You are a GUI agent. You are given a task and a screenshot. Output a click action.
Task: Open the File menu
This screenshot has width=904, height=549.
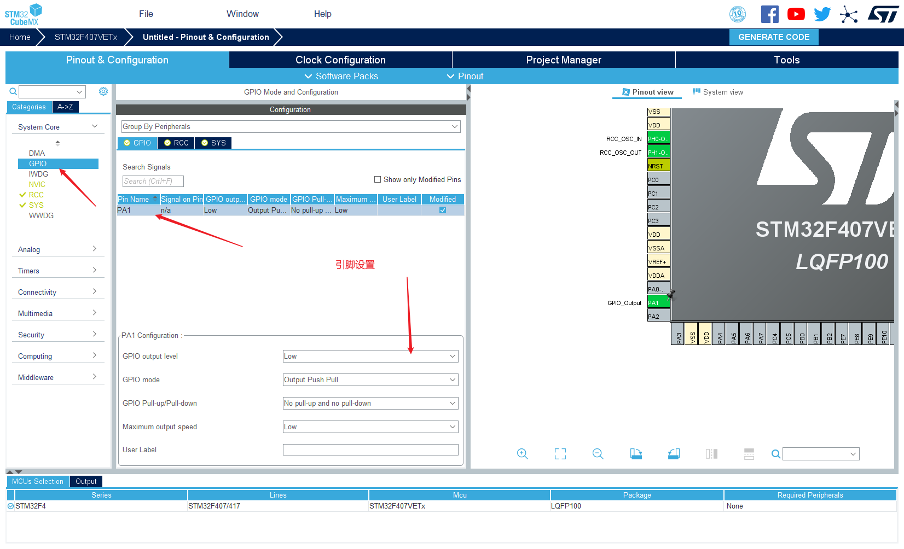(x=146, y=14)
